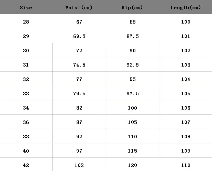Click length value 110 for size 42
This screenshot has height=171, width=212.
pyautogui.click(x=186, y=165)
